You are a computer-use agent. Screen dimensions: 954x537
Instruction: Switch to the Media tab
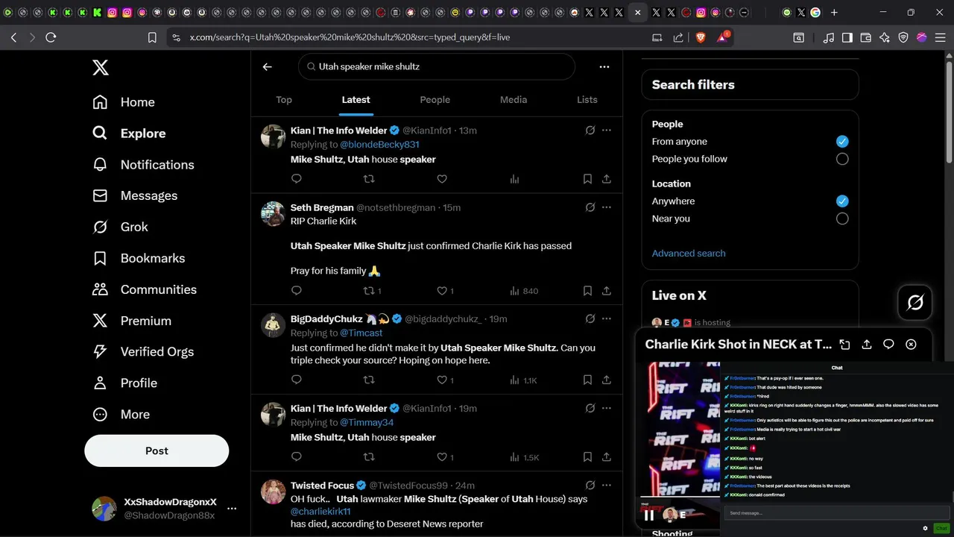[514, 100]
